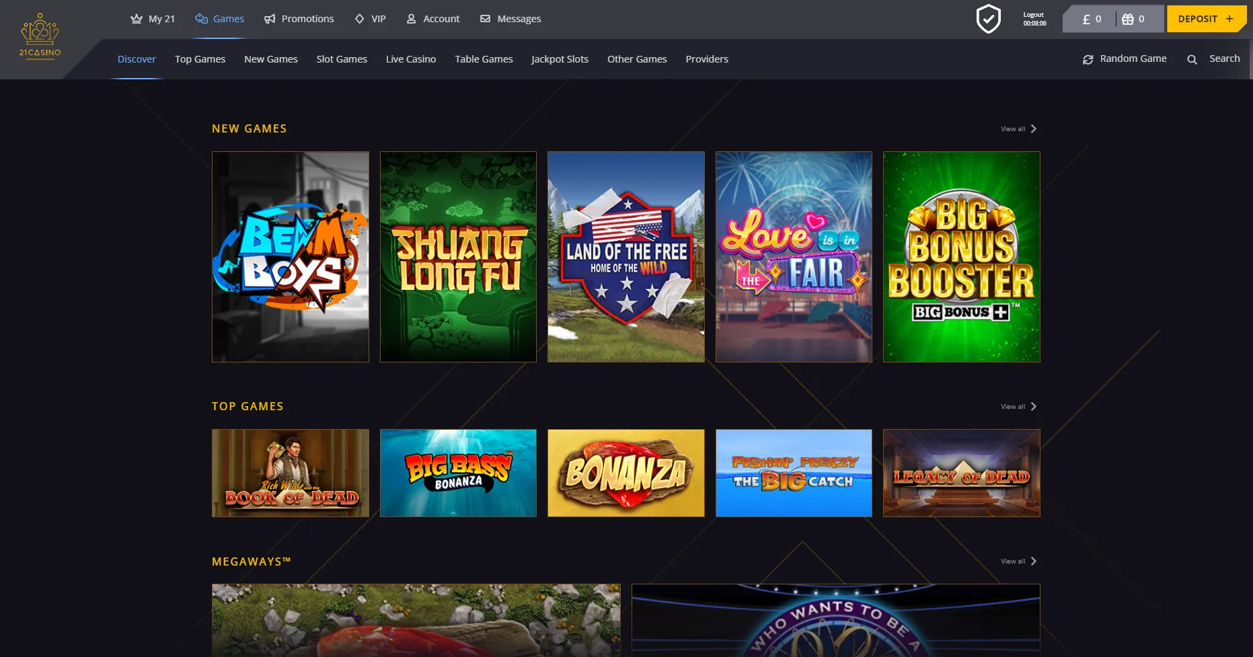This screenshot has width=1253, height=657.
Task: Expand Top Games with View all arrow
Action: [1033, 407]
